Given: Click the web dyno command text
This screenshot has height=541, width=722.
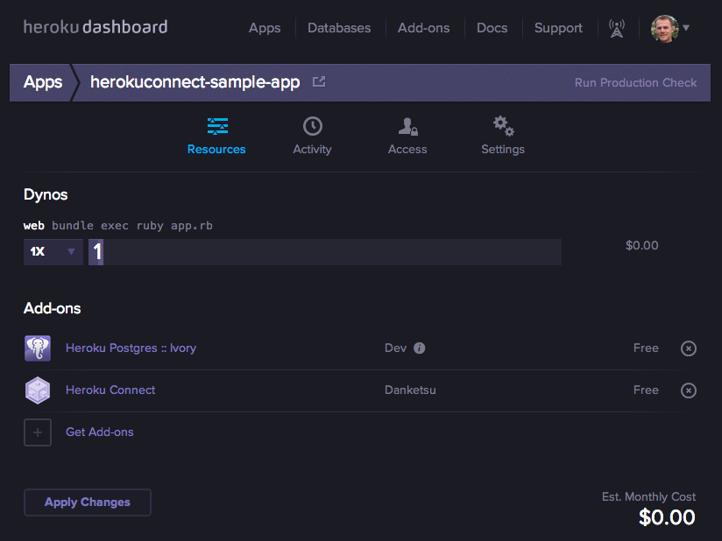Looking at the screenshot, I should (132, 226).
